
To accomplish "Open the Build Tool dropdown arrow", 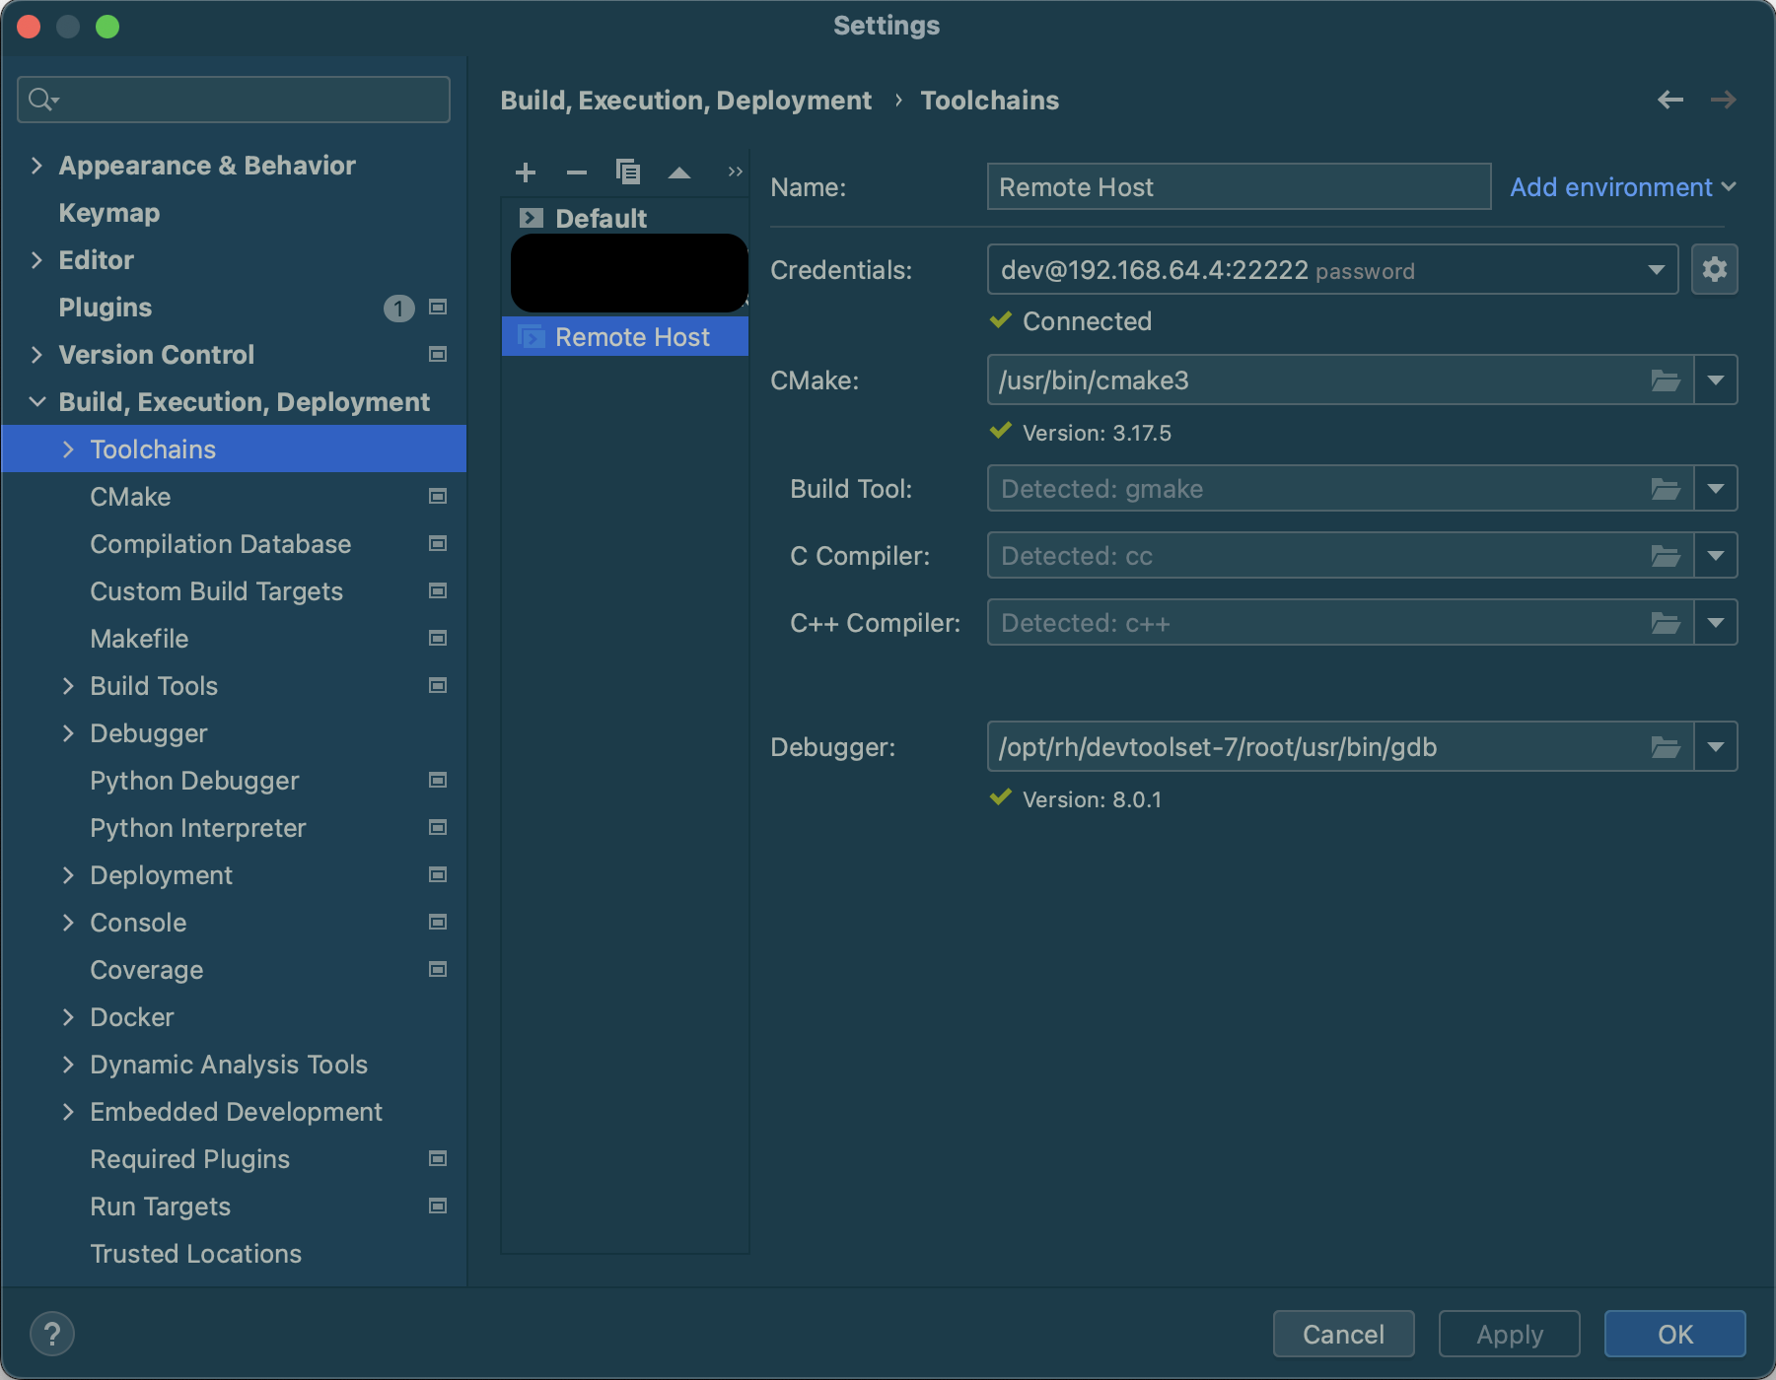I will pos(1716,489).
